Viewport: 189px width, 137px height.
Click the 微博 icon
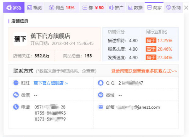pyautogui.click(x=101, y=95)
